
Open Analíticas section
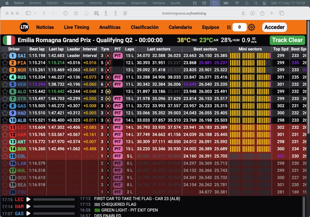[x=110, y=27]
